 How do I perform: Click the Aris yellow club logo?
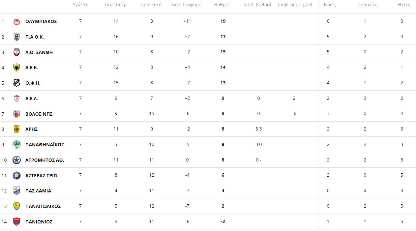pos(16,129)
